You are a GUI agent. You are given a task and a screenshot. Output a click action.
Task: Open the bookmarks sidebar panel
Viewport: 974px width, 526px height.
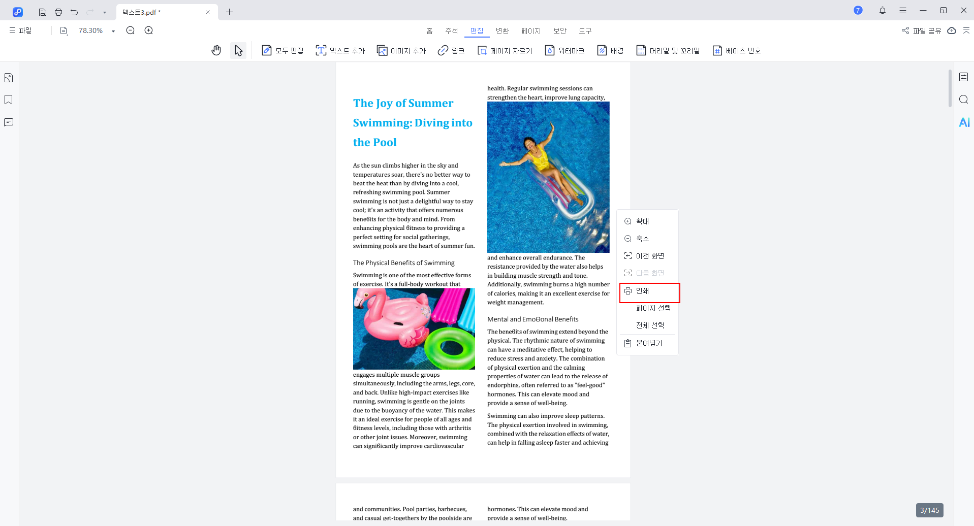(9, 100)
